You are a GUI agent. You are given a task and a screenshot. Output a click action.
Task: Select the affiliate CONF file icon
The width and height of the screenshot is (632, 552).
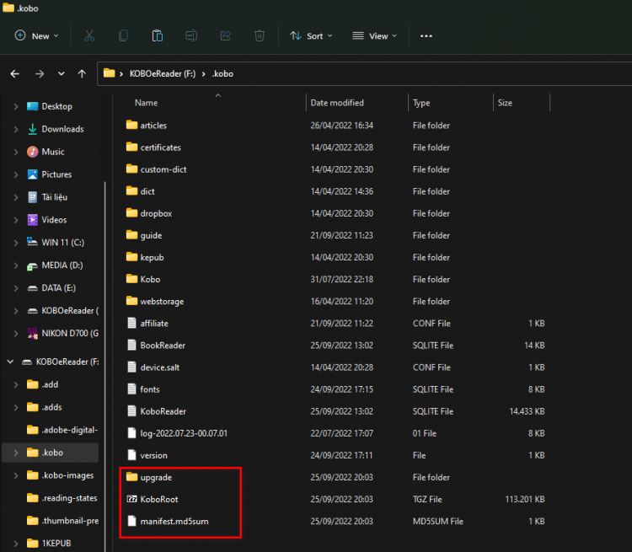click(x=131, y=323)
